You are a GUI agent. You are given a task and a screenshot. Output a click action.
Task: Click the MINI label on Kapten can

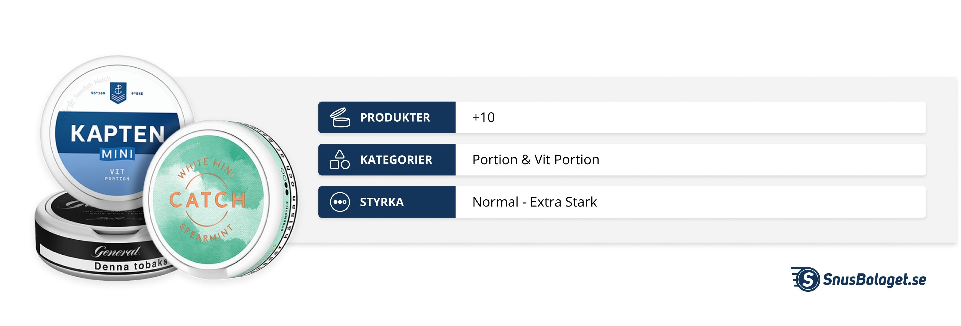117,154
